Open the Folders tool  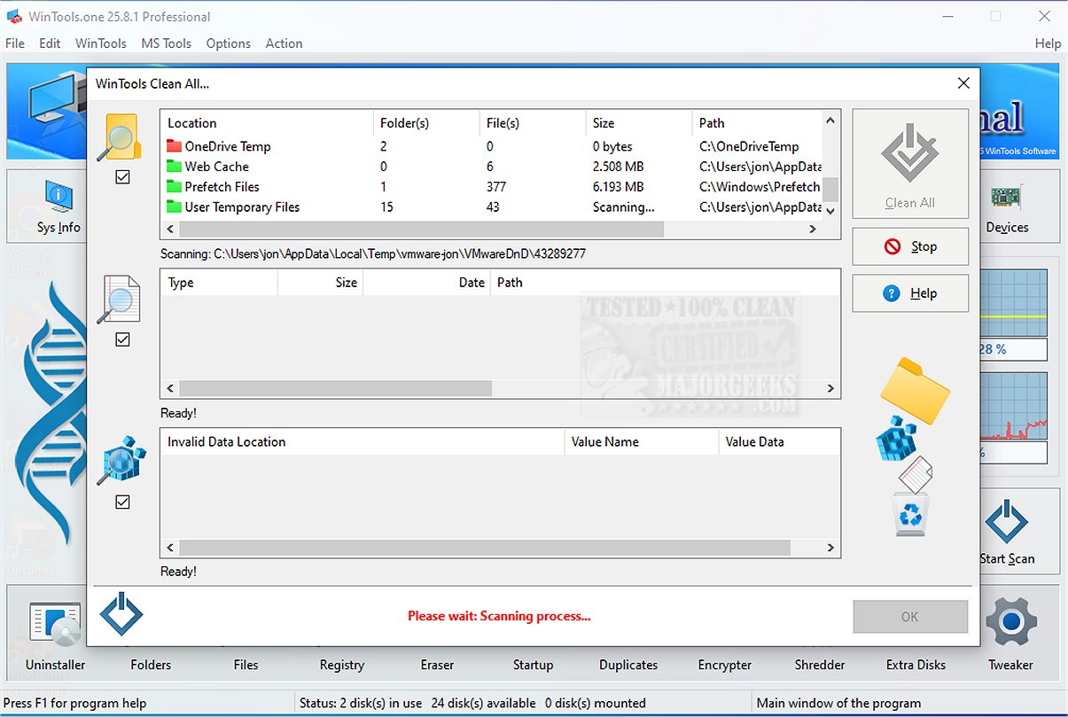tap(151, 665)
